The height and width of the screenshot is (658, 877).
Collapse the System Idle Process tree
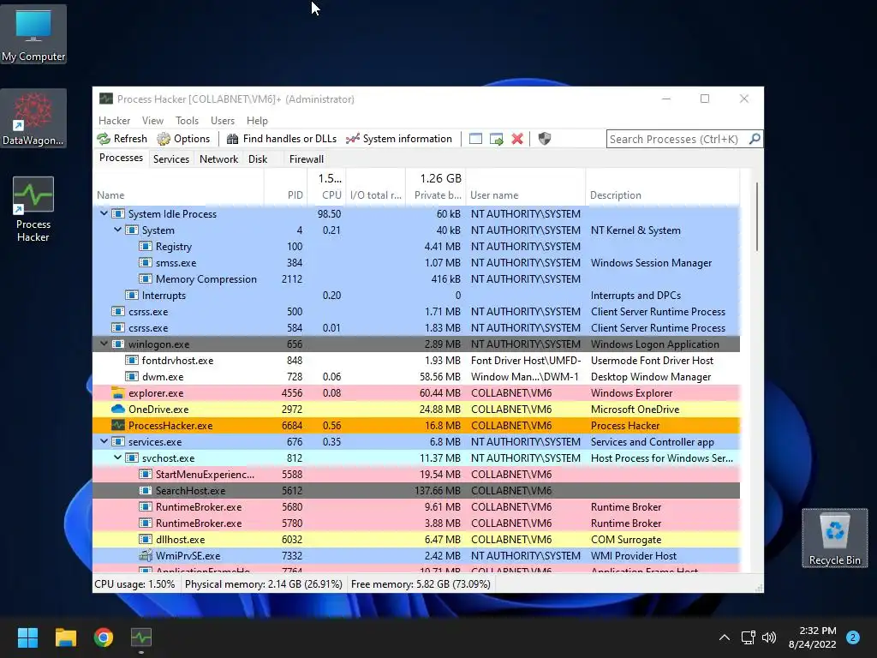click(x=104, y=213)
